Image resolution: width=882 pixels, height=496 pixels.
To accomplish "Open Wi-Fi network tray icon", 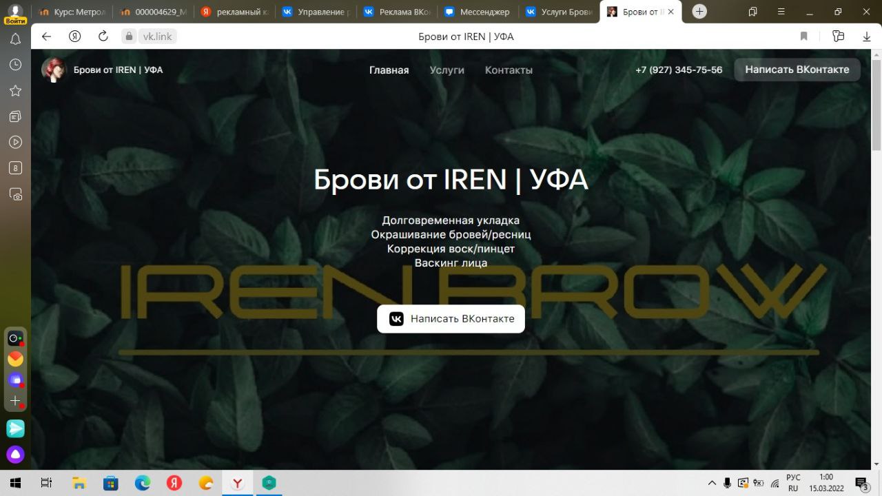I will (775, 484).
